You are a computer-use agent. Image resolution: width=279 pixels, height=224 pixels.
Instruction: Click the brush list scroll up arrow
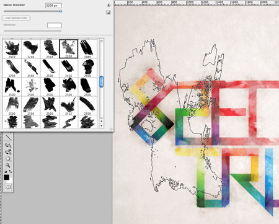(x=101, y=121)
